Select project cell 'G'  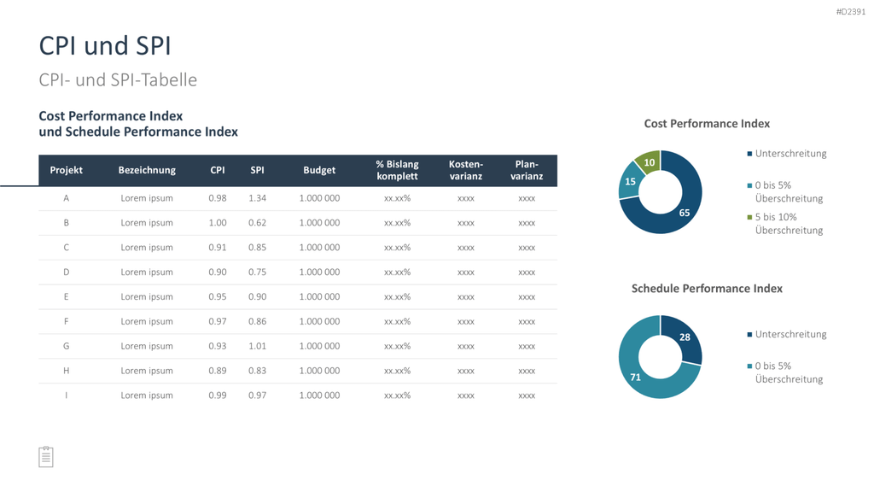click(x=67, y=346)
